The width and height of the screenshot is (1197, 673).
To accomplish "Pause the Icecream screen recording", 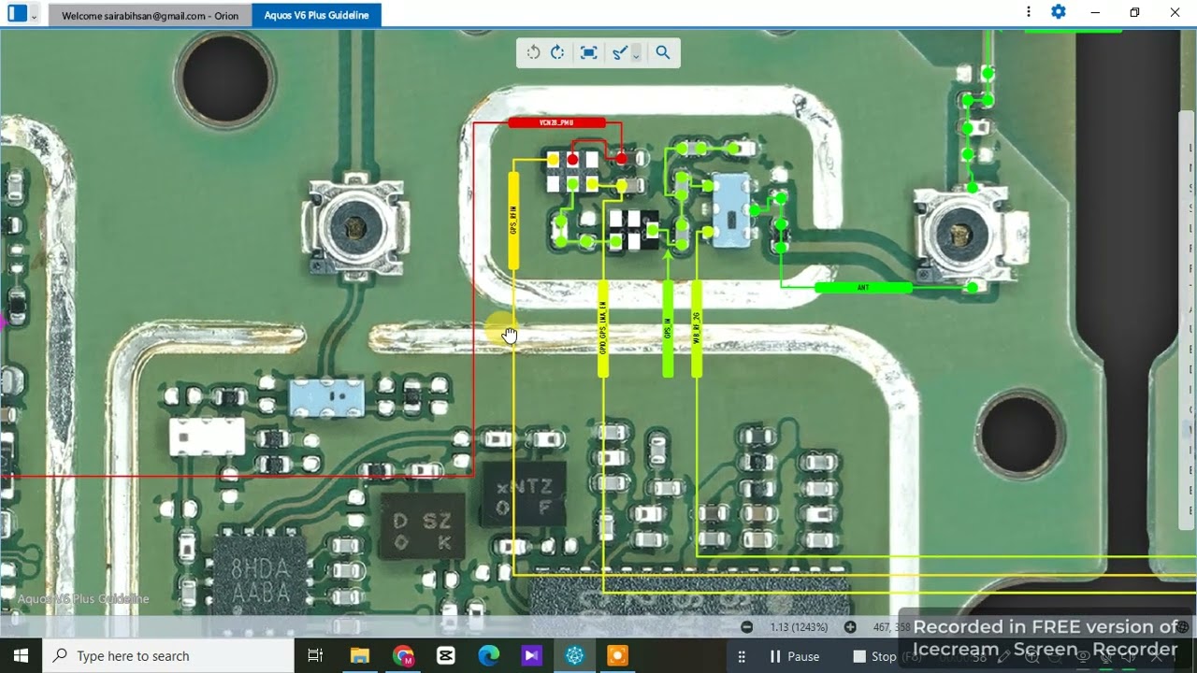I will (x=794, y=656).
